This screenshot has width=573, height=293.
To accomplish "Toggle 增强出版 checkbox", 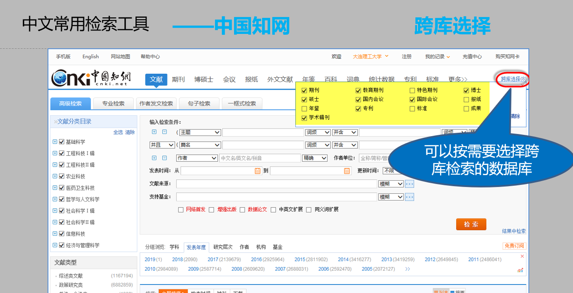I will pos(212,209).
